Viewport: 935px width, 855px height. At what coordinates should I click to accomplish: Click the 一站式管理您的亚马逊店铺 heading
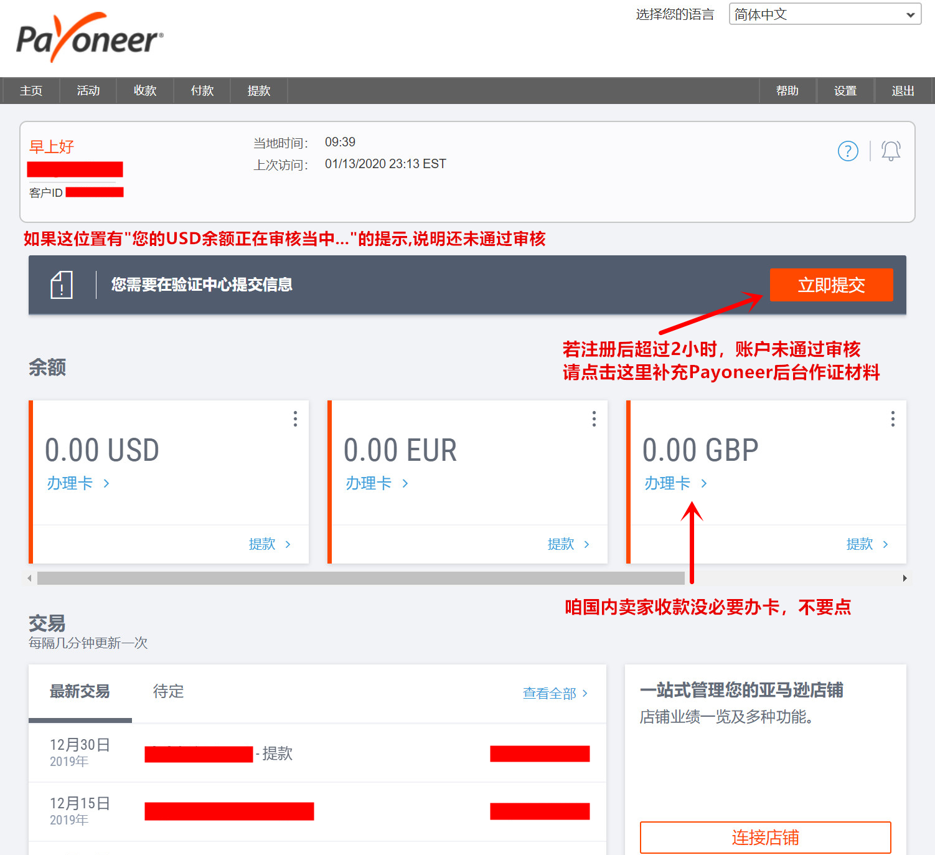[x=741, y=690]
